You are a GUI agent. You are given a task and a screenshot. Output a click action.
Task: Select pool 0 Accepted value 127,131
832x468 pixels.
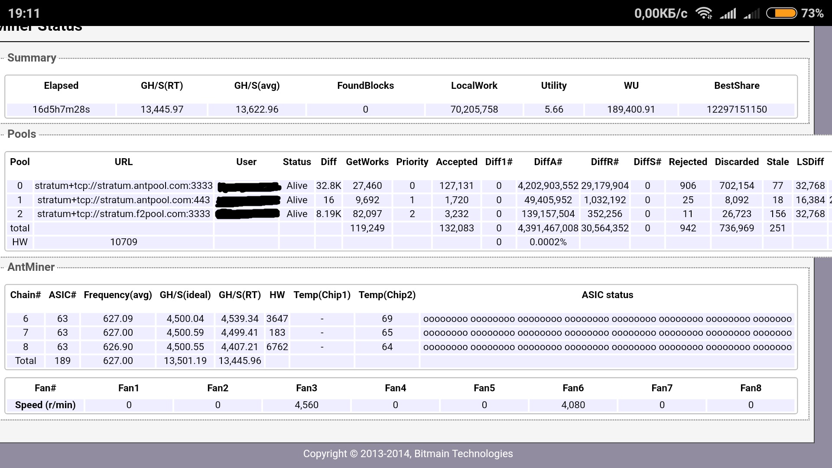pyautogui.click(x=457, y=186)
